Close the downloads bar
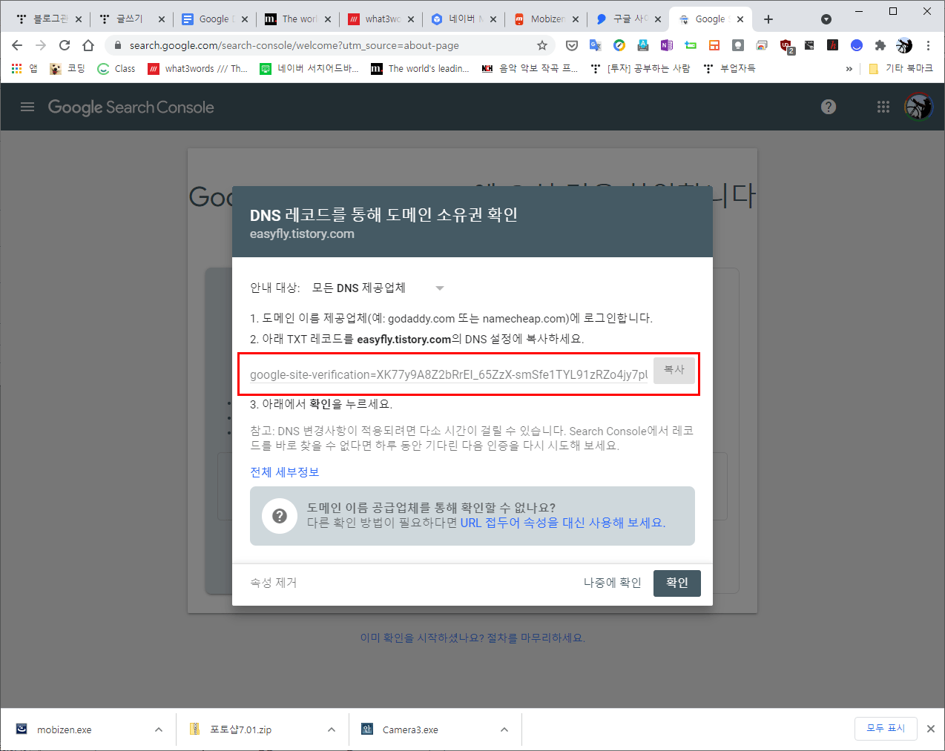 (x=931, y=729)
